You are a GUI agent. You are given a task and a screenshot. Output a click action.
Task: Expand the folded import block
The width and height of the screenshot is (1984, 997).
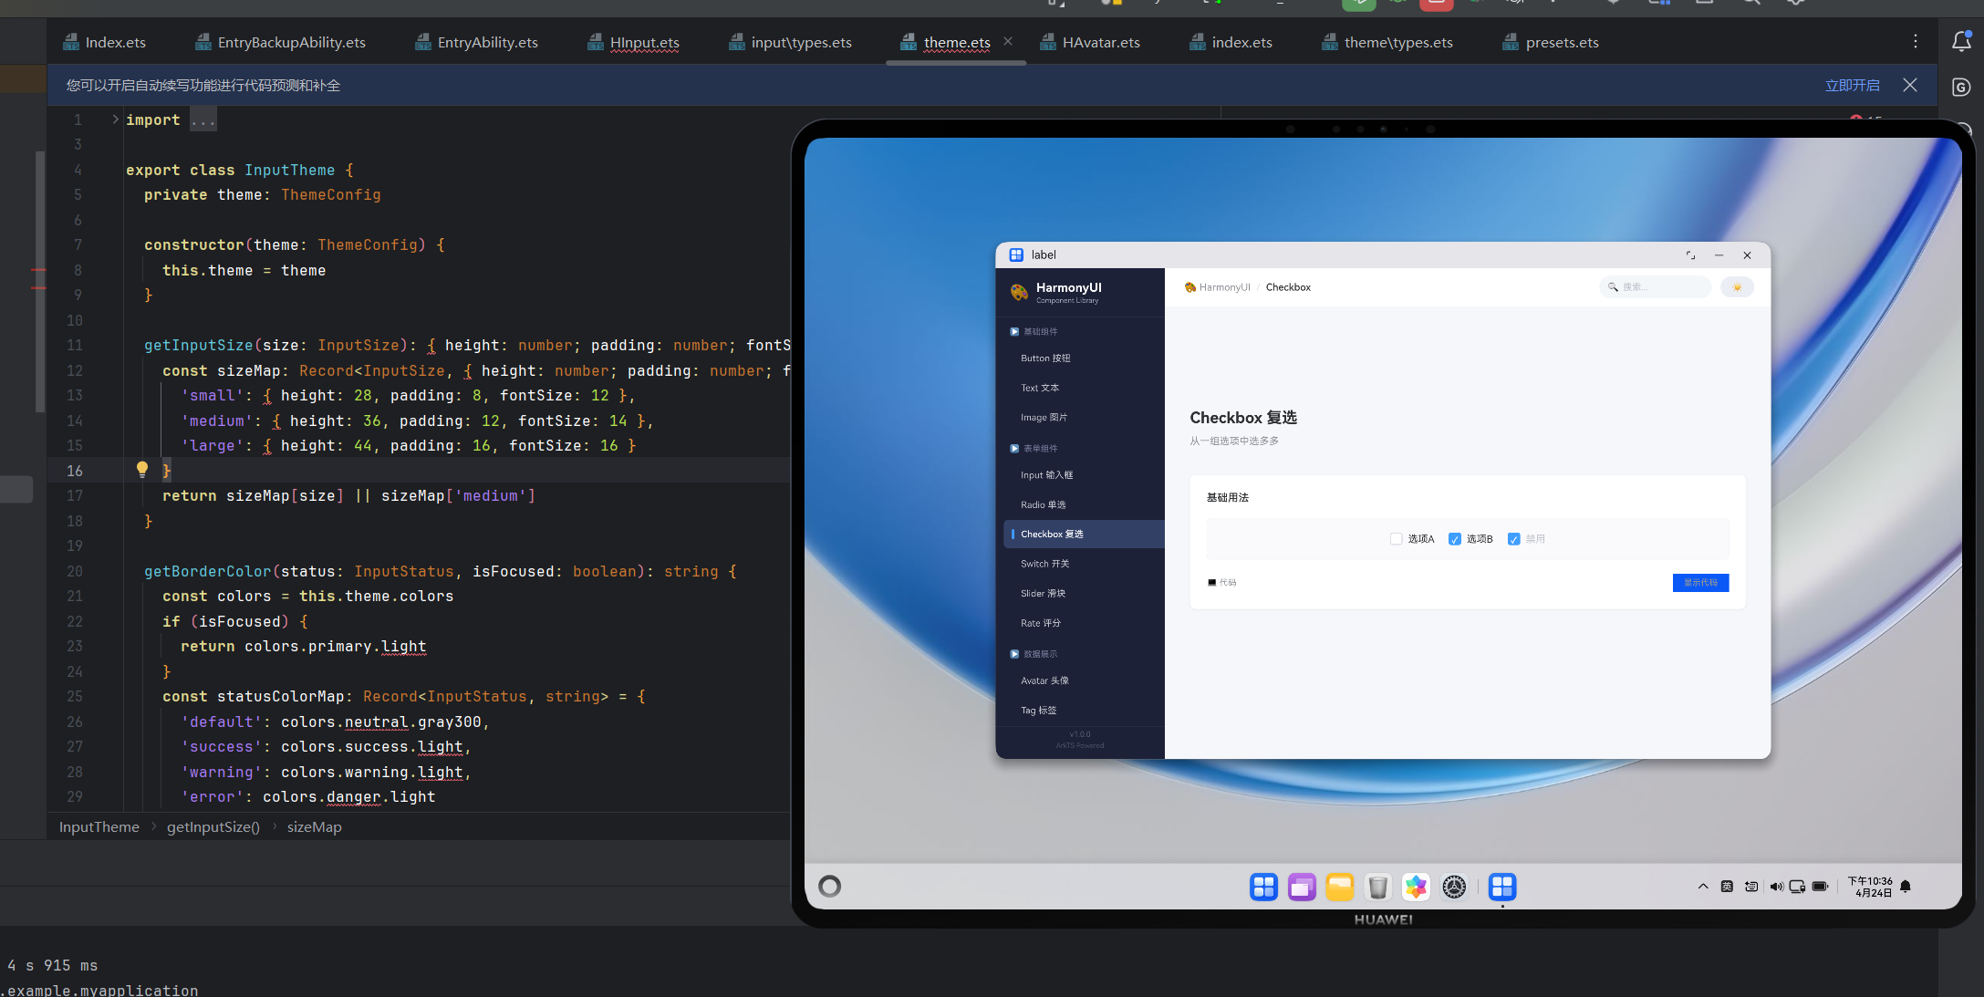[115, 119]
